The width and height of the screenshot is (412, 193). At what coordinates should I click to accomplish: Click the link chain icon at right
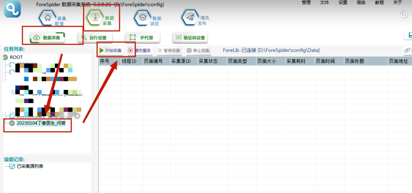tap(407, 50)
